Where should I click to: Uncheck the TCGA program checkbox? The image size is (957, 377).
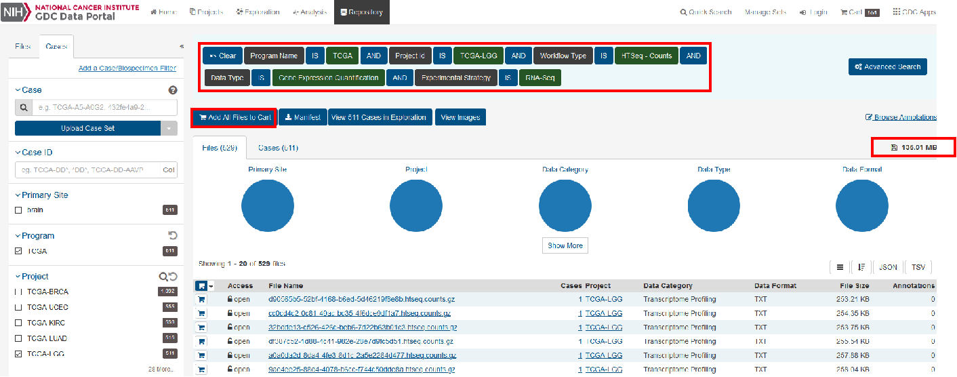tap(18, 251)
